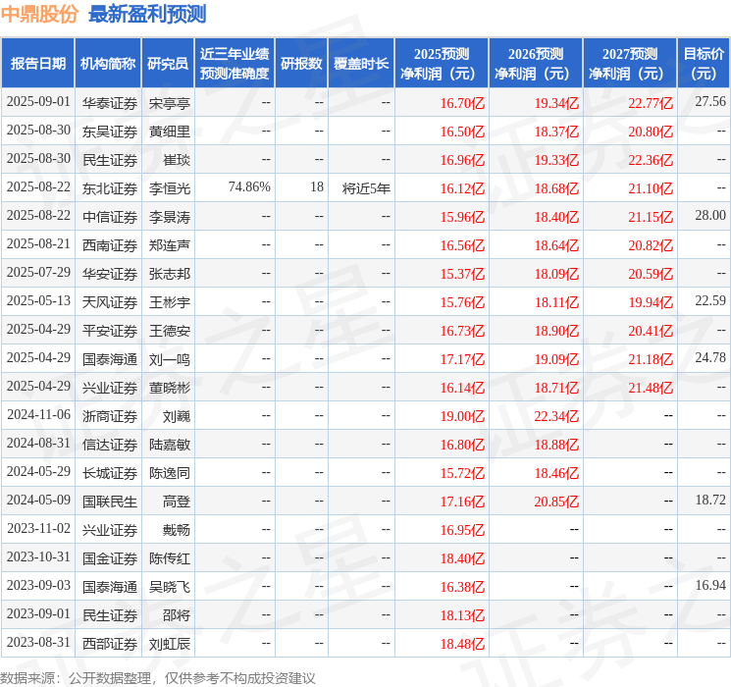Screen dimensions: 731x687
Task: Select the 东北证券 institution cell
Action: (109, 187)
